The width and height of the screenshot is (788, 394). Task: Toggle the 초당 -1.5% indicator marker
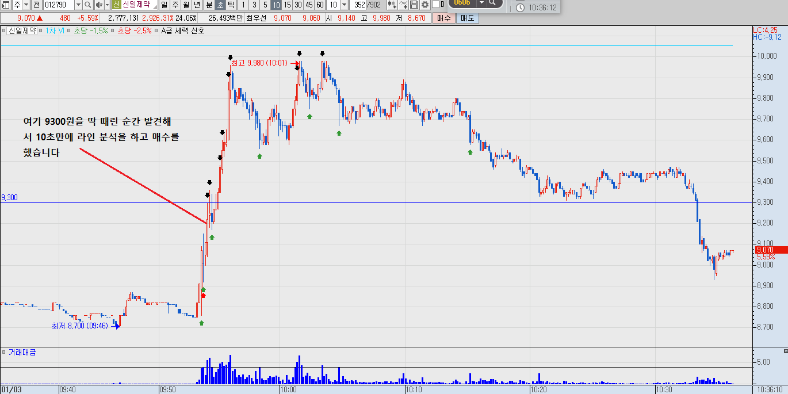69,30
